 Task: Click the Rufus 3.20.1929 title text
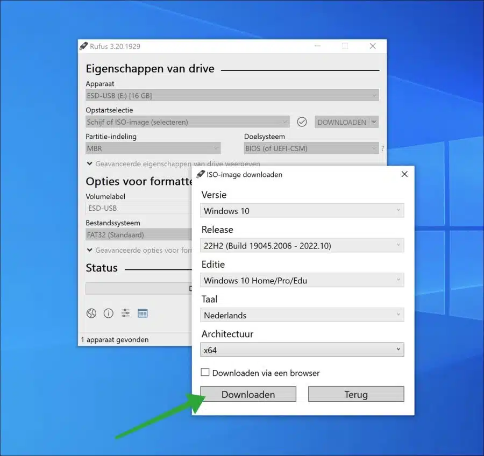pyautogui.click(x=115, y=46)
